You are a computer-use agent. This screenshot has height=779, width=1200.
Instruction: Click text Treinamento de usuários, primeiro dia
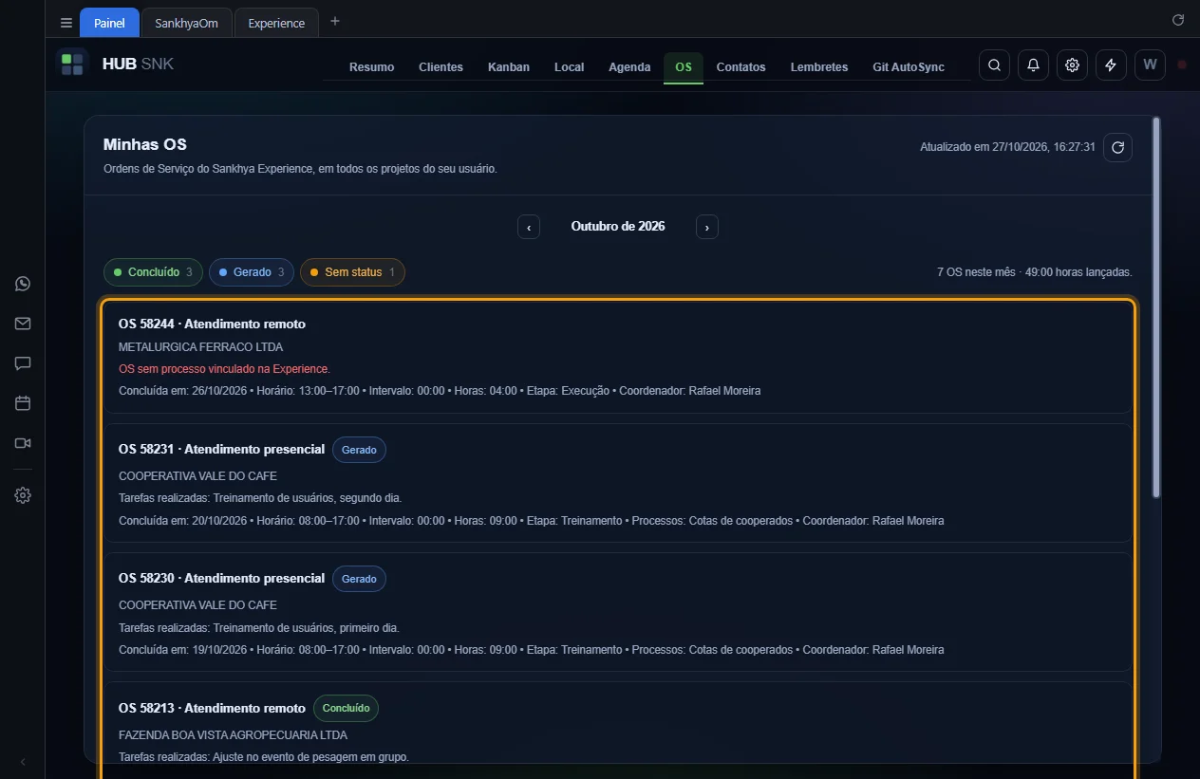307,627
